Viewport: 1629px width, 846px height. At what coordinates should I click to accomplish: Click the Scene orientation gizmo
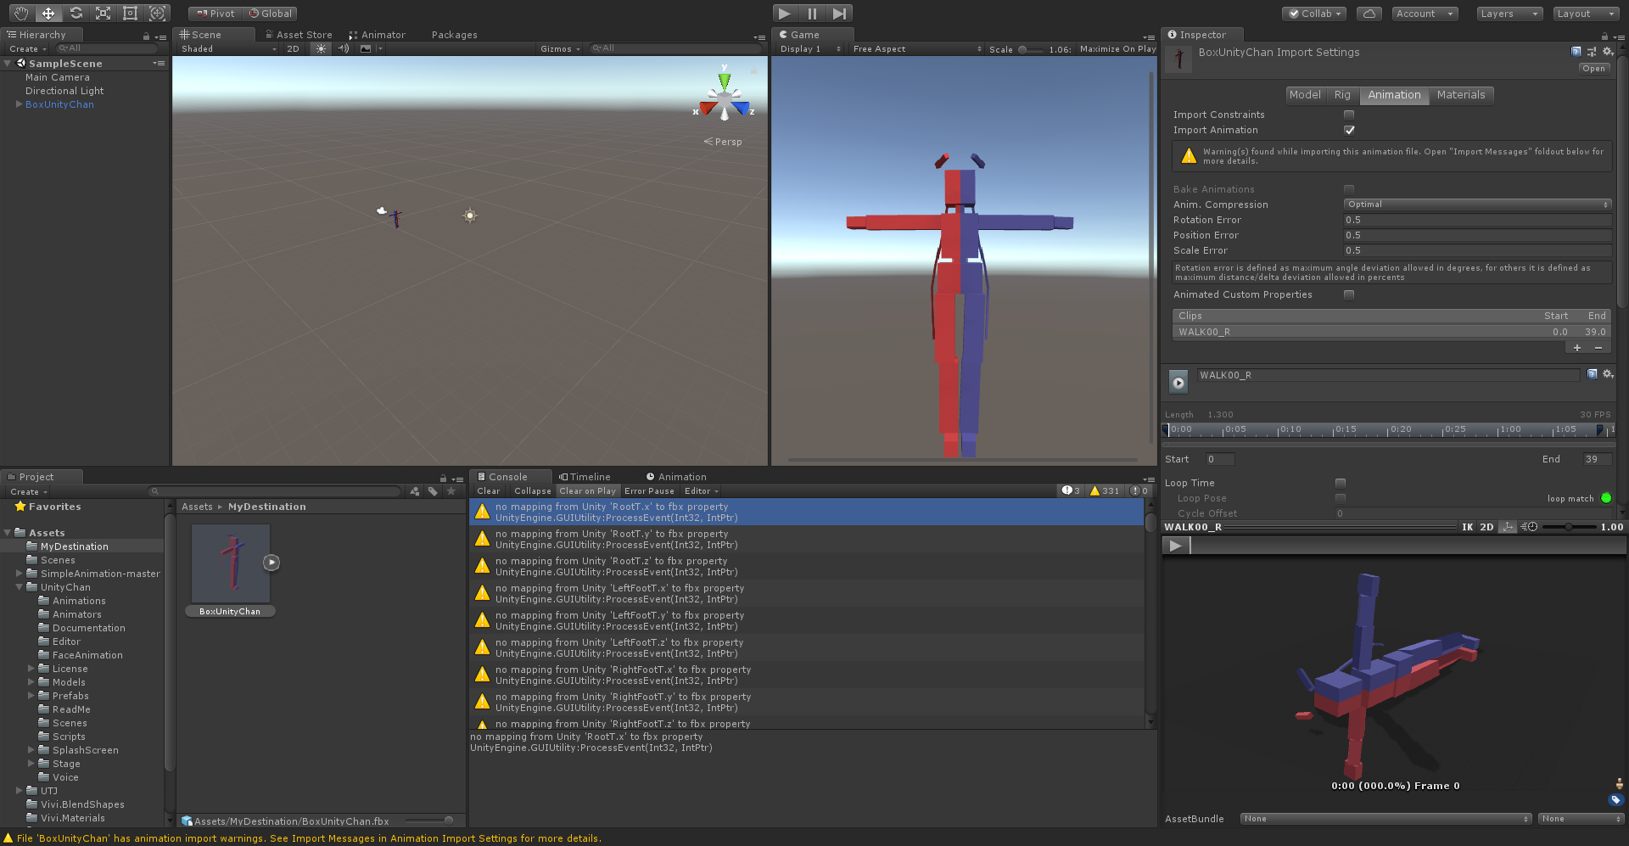tap(725, 98)
